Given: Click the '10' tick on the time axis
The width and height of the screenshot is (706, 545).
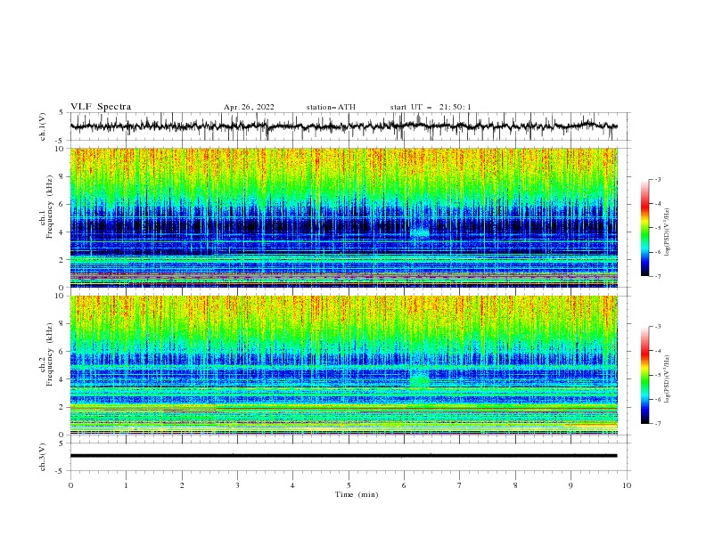Looking at the screenshot, I should [x=627, y=485].
